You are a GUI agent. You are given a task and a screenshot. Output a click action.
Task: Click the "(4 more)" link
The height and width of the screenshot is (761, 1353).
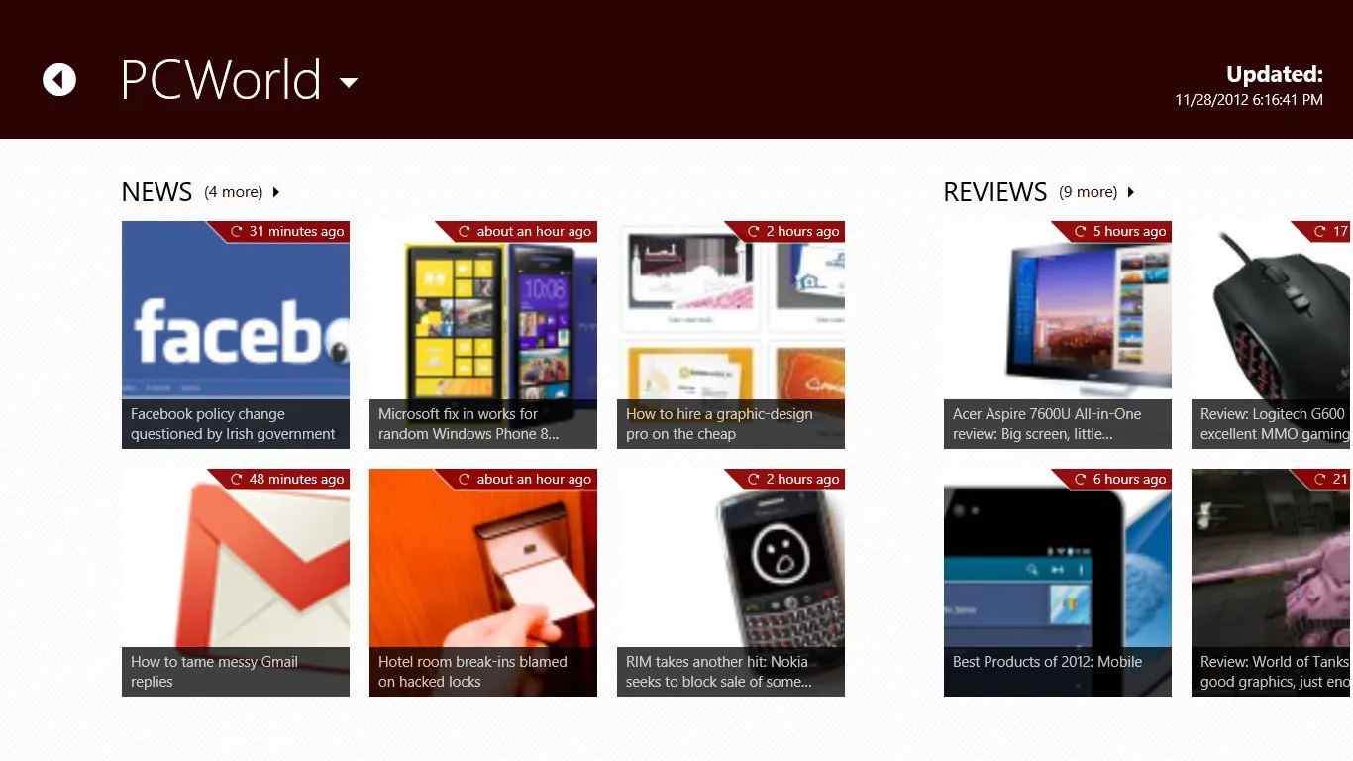pos(234,192)
